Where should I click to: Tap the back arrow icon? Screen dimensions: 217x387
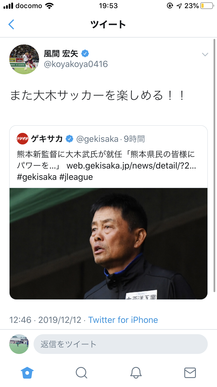pos(11,24)
